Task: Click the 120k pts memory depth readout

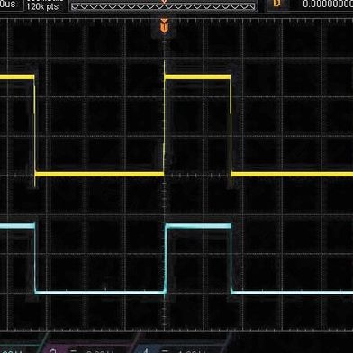Action: click(42, 6)
